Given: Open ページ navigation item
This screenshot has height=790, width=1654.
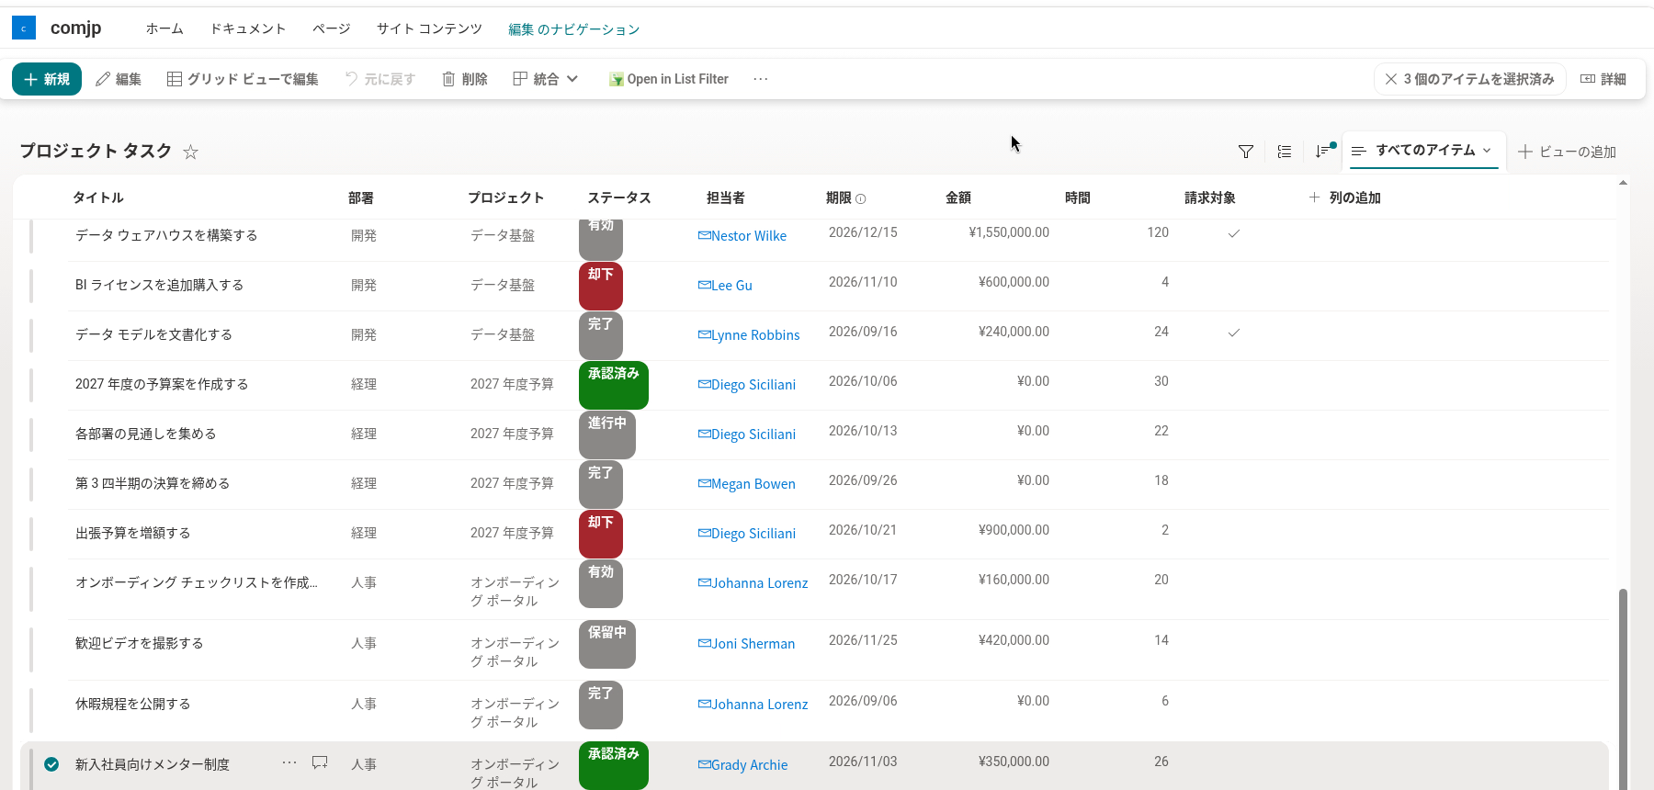Looking at the screenshot, I should [332, 28].
